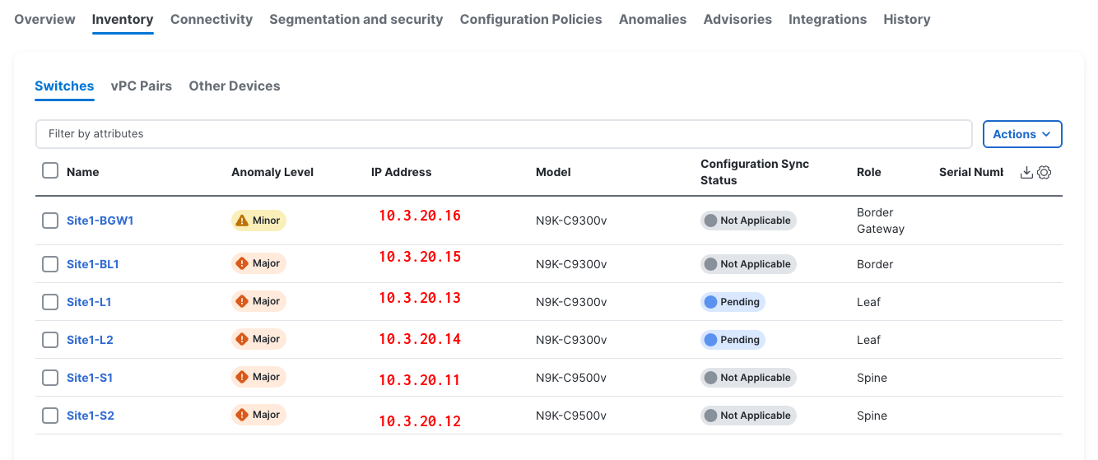The width and height of the screenshot is (1098, 460).
Task: Open the Actions dropdown menu
Action: click(1022, 134)
